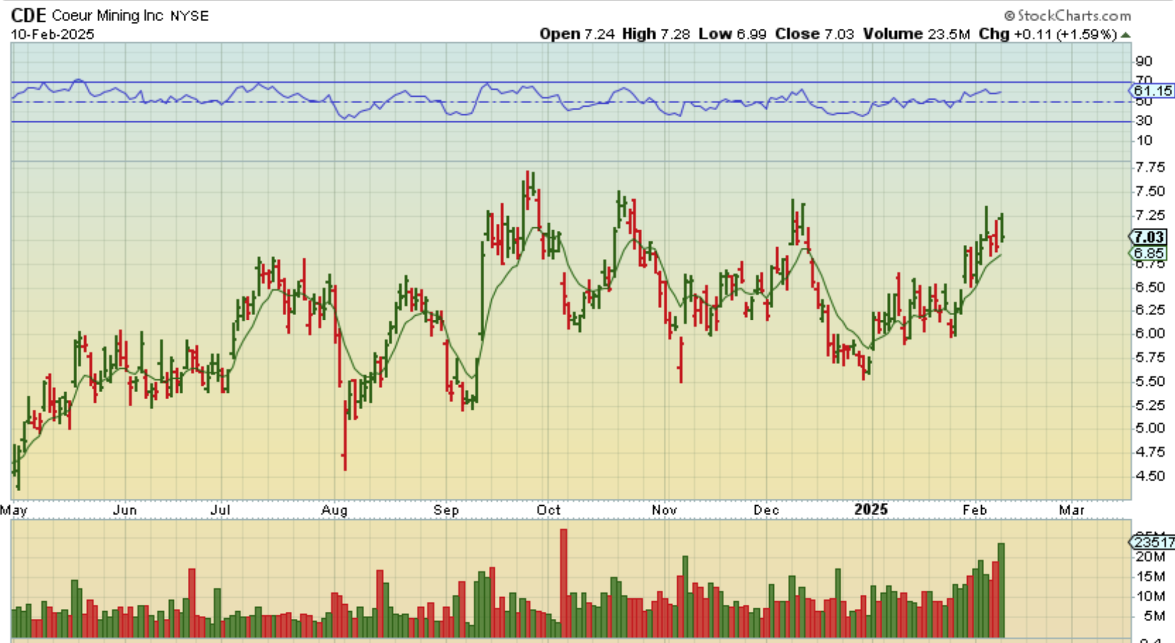Click the RSI 30 level axis label
Image resolution: width=1175 pixels, height=643 pixels.
[1144, 121]
